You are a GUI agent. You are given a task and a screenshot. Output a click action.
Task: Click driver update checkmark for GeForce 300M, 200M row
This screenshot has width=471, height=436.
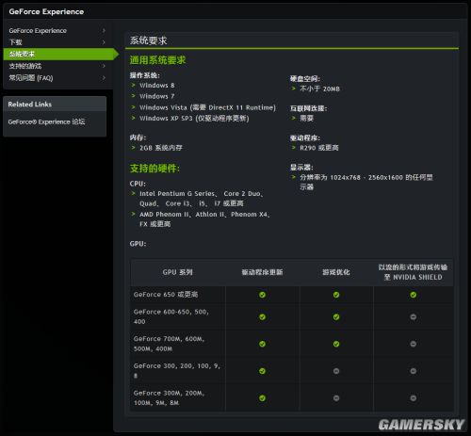point(262,398)
